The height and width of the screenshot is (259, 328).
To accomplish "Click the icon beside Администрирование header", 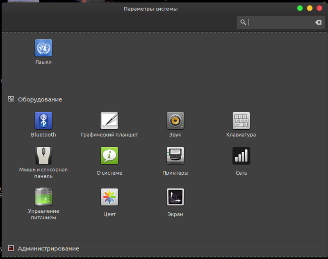I will (x=11, y=248).
